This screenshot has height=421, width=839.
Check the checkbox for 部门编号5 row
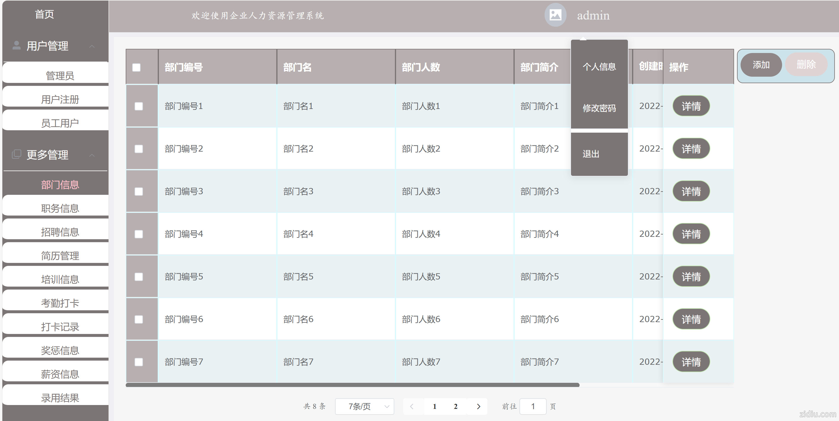[138, 277]
